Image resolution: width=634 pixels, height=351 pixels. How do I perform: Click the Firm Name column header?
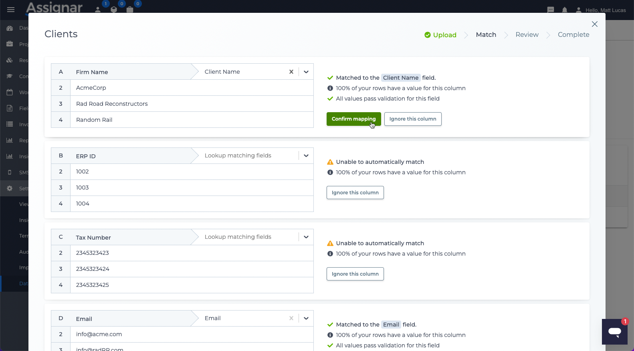click(92, 72)
